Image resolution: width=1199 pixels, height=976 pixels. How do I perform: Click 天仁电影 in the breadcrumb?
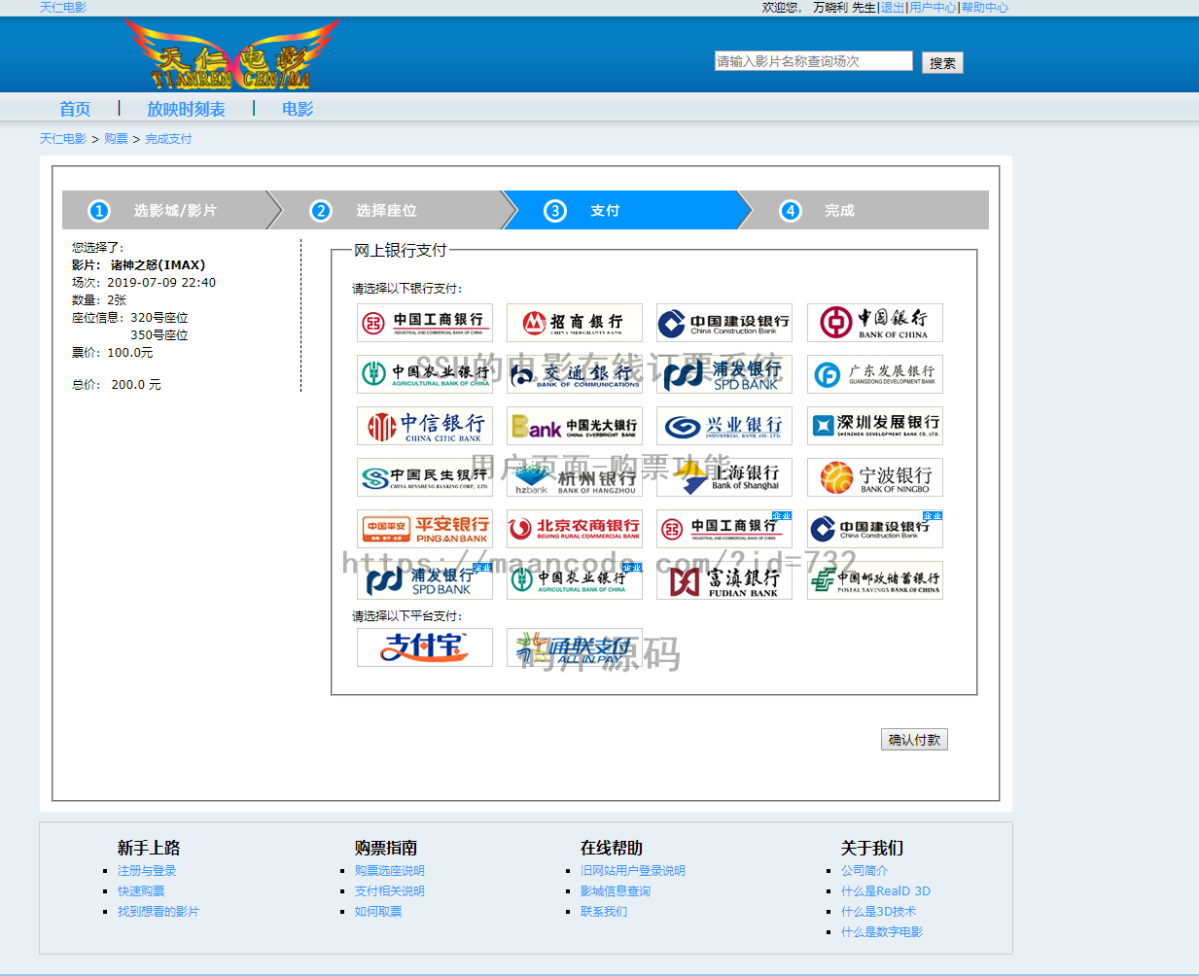[63, 139]
